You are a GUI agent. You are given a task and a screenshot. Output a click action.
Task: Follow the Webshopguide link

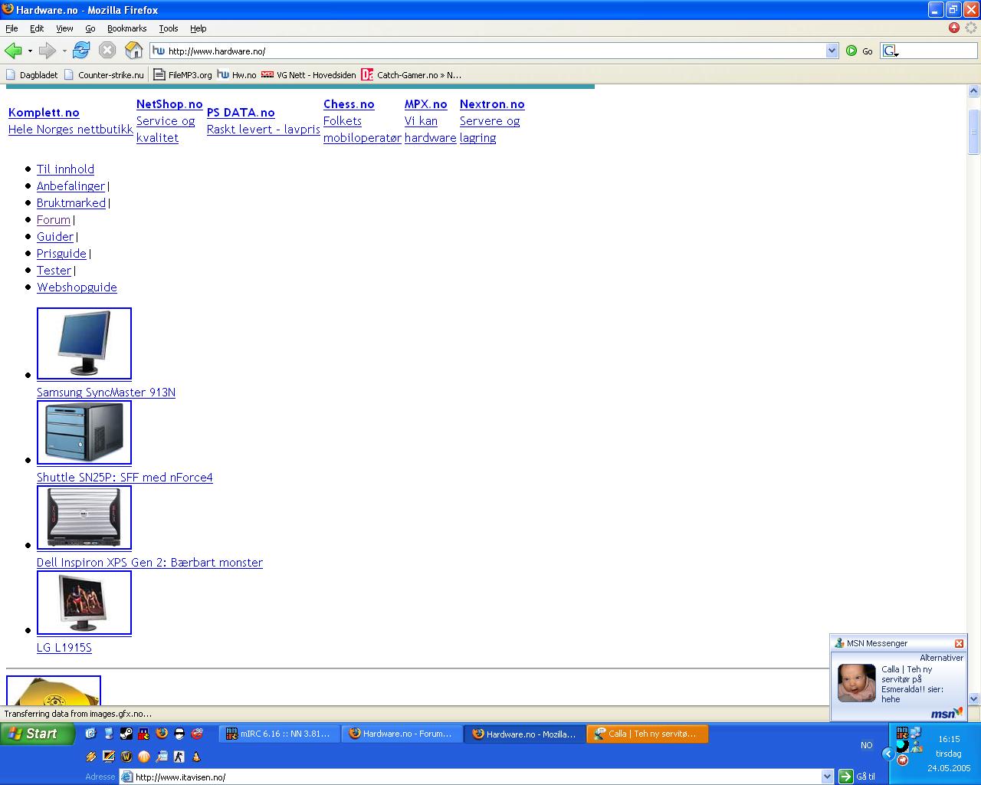77,287
